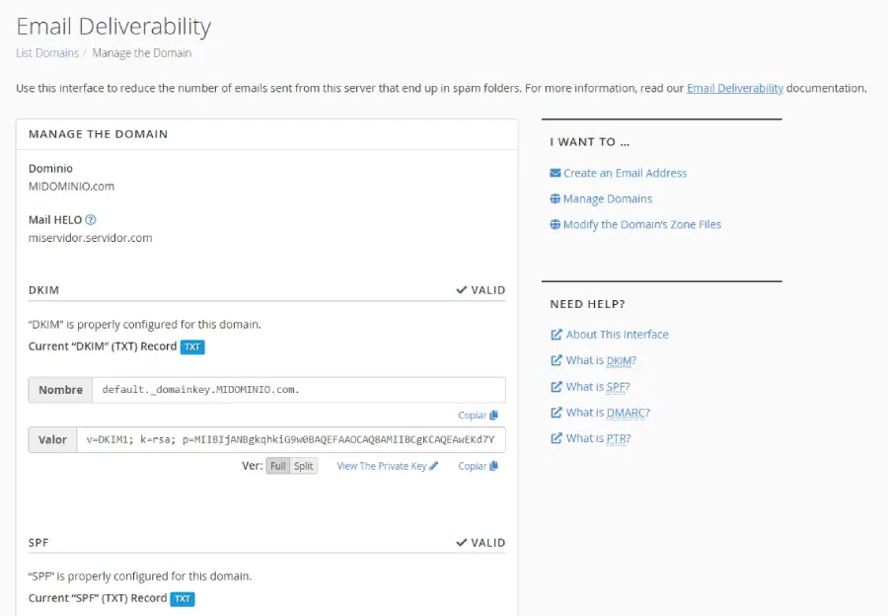Click the globe icon beside Modify the Domain's Zone Files
This screenshot has width=888, height=616.
pyautogui.click(x=555, y=224)
